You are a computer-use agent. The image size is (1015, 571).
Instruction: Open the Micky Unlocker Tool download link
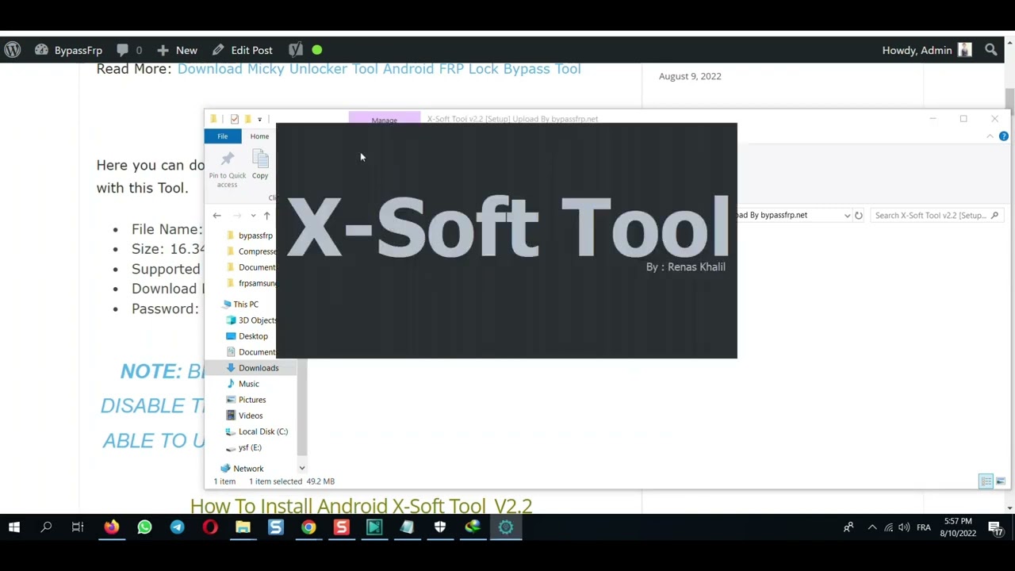[379, 69]
